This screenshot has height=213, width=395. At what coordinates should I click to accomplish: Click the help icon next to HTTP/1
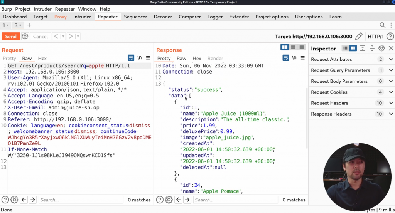390,36
